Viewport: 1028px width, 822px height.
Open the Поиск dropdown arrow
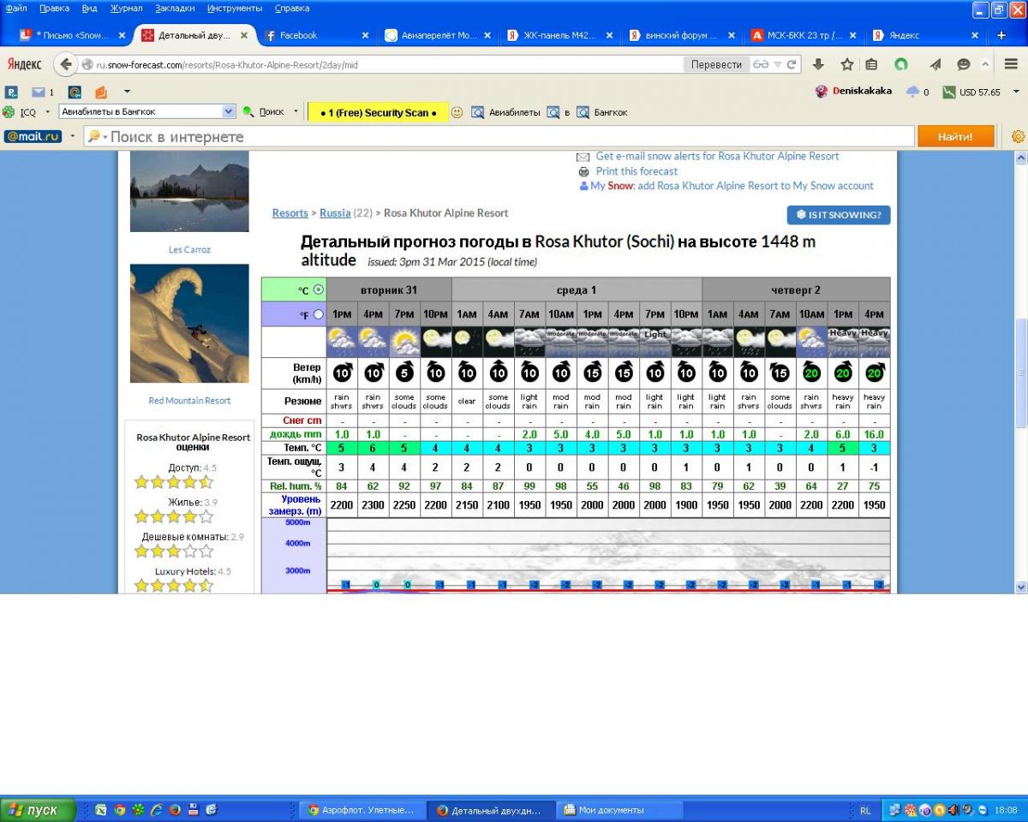pos(296,111)
